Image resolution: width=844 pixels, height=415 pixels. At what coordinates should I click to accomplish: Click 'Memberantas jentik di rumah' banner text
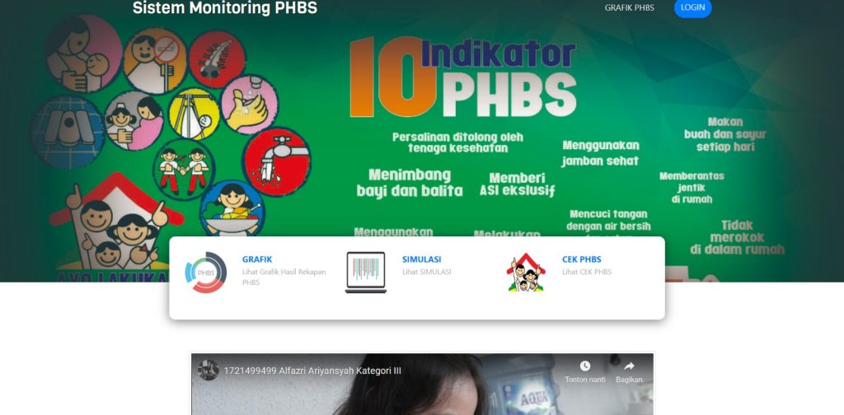tap(692, 188)
